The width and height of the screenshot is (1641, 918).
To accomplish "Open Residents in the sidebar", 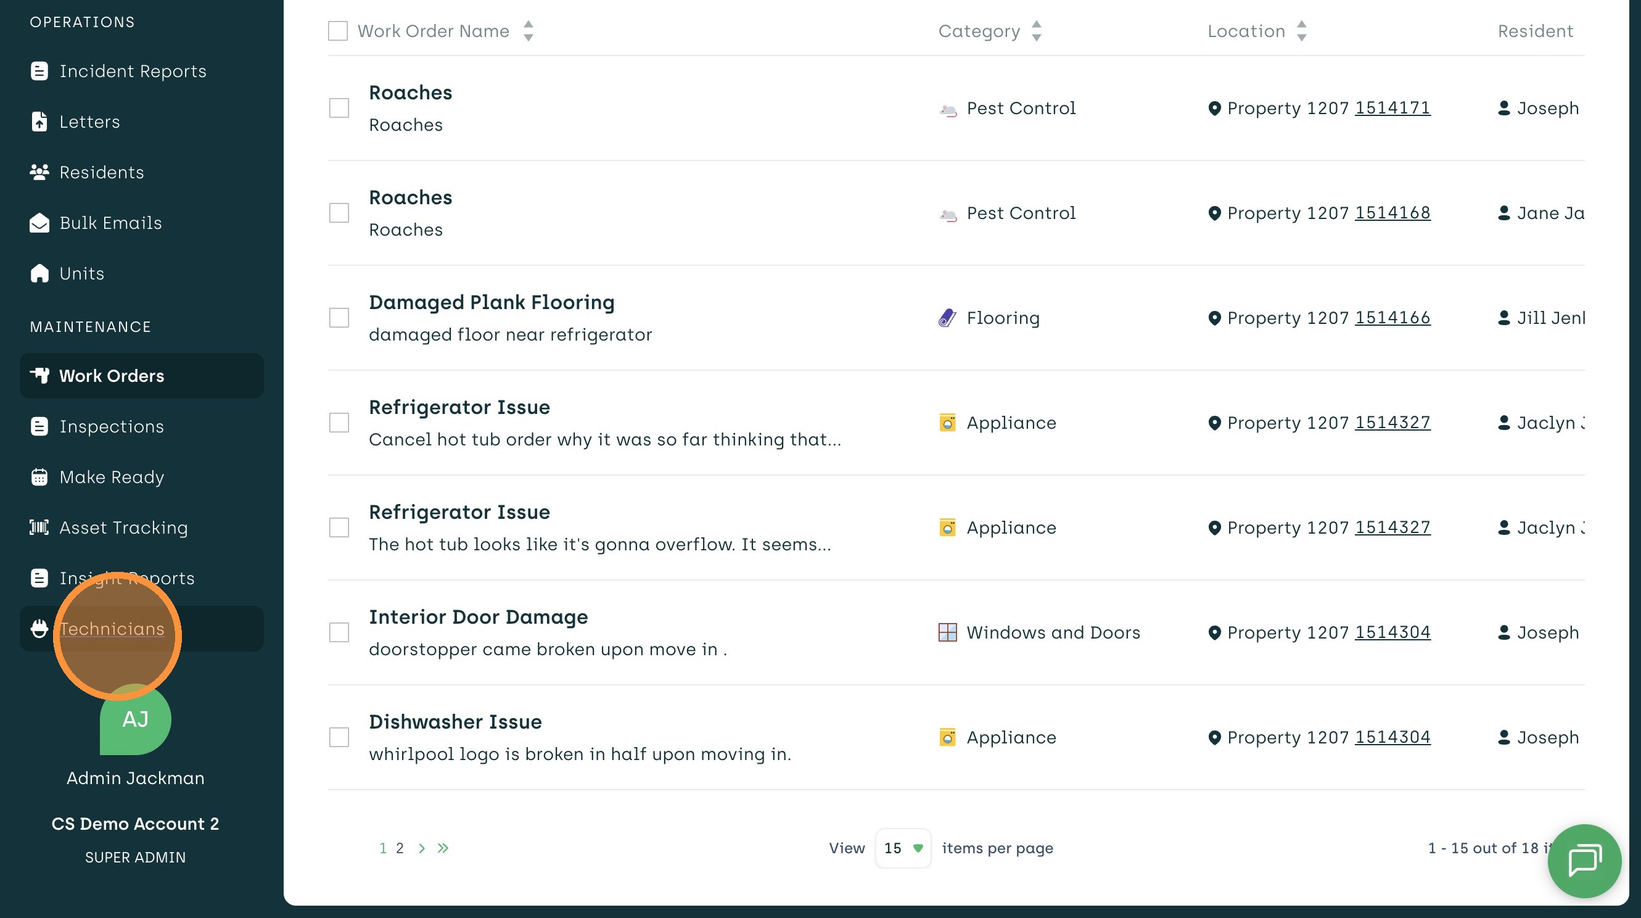I will coord(101,172).
